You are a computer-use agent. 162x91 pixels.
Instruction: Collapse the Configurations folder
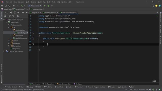(x=11, y=30)
